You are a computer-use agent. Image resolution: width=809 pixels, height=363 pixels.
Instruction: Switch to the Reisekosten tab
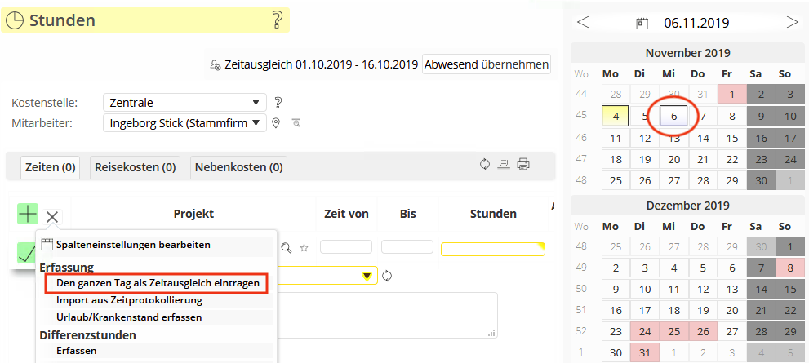point(136,167)
